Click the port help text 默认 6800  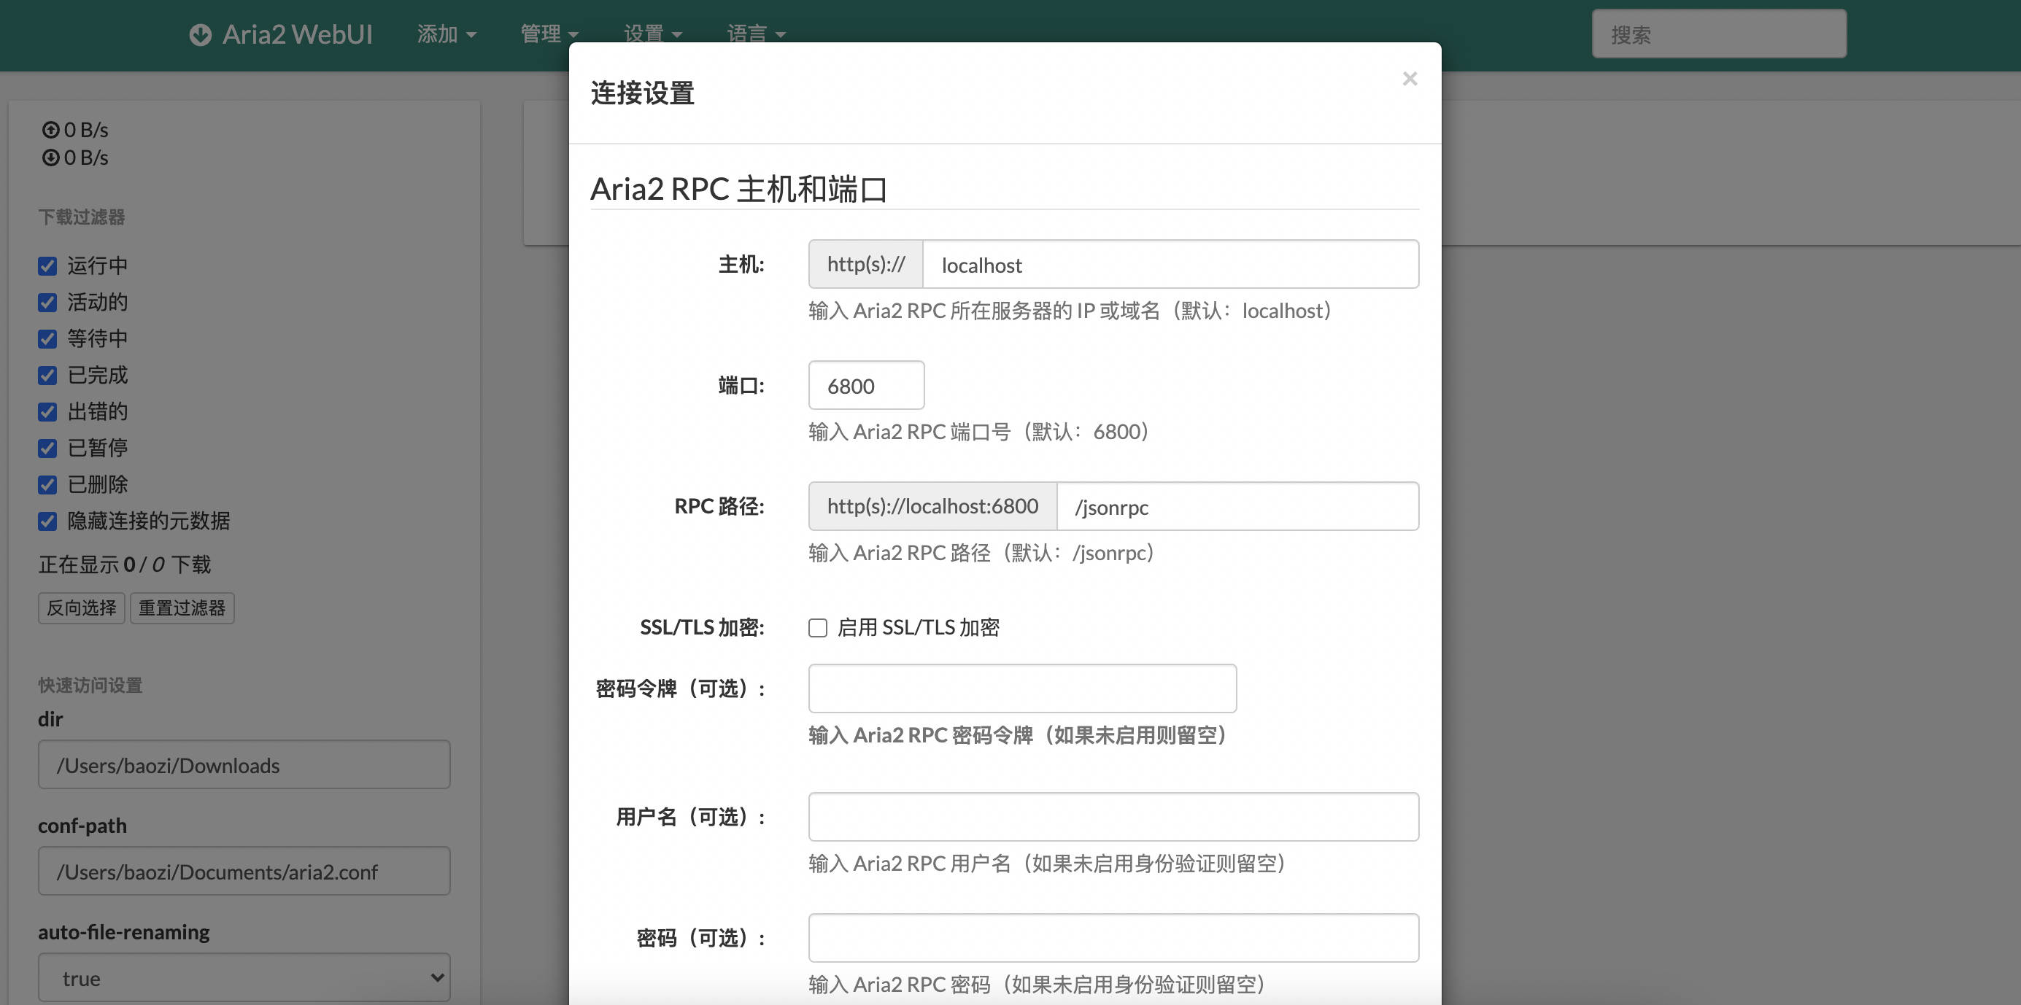[979, 432]
